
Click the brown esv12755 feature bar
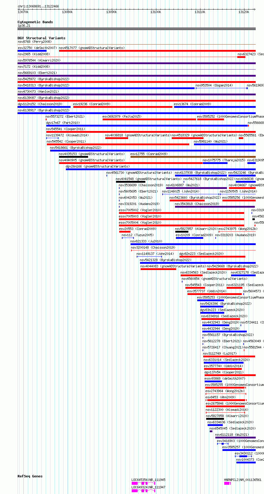(193, 157)
